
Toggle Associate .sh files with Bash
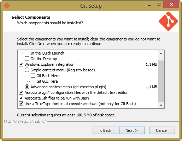tap(21, 98)
